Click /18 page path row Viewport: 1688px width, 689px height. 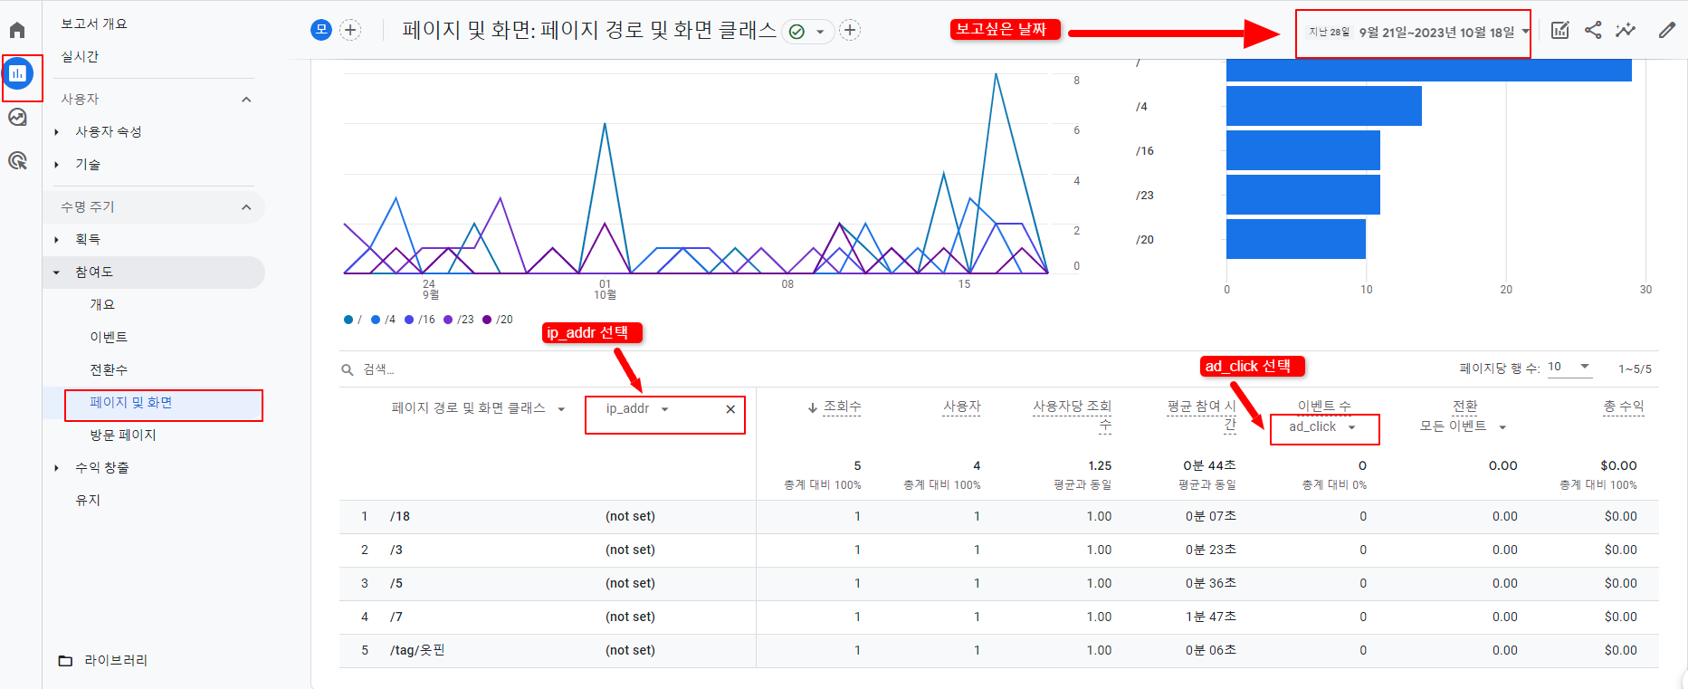coord(400,516)
